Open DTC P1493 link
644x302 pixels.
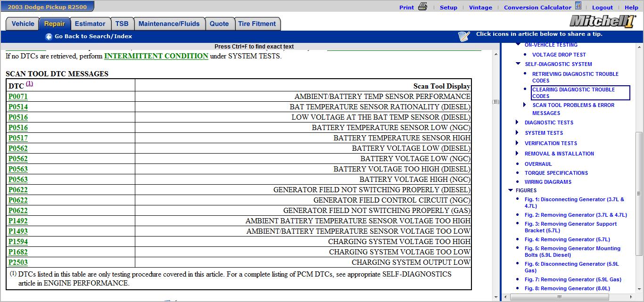click(18, 231)
